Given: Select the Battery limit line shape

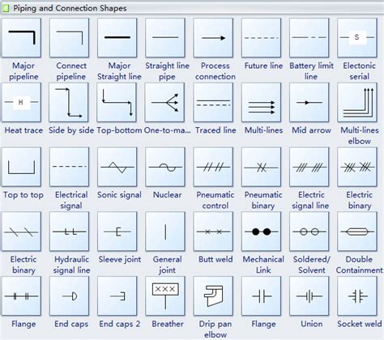Looking at the screenshot, I should tap(309, 37).
